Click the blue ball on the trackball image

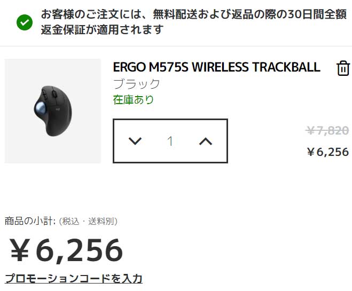pyautogui.click(x=41, y=107)
